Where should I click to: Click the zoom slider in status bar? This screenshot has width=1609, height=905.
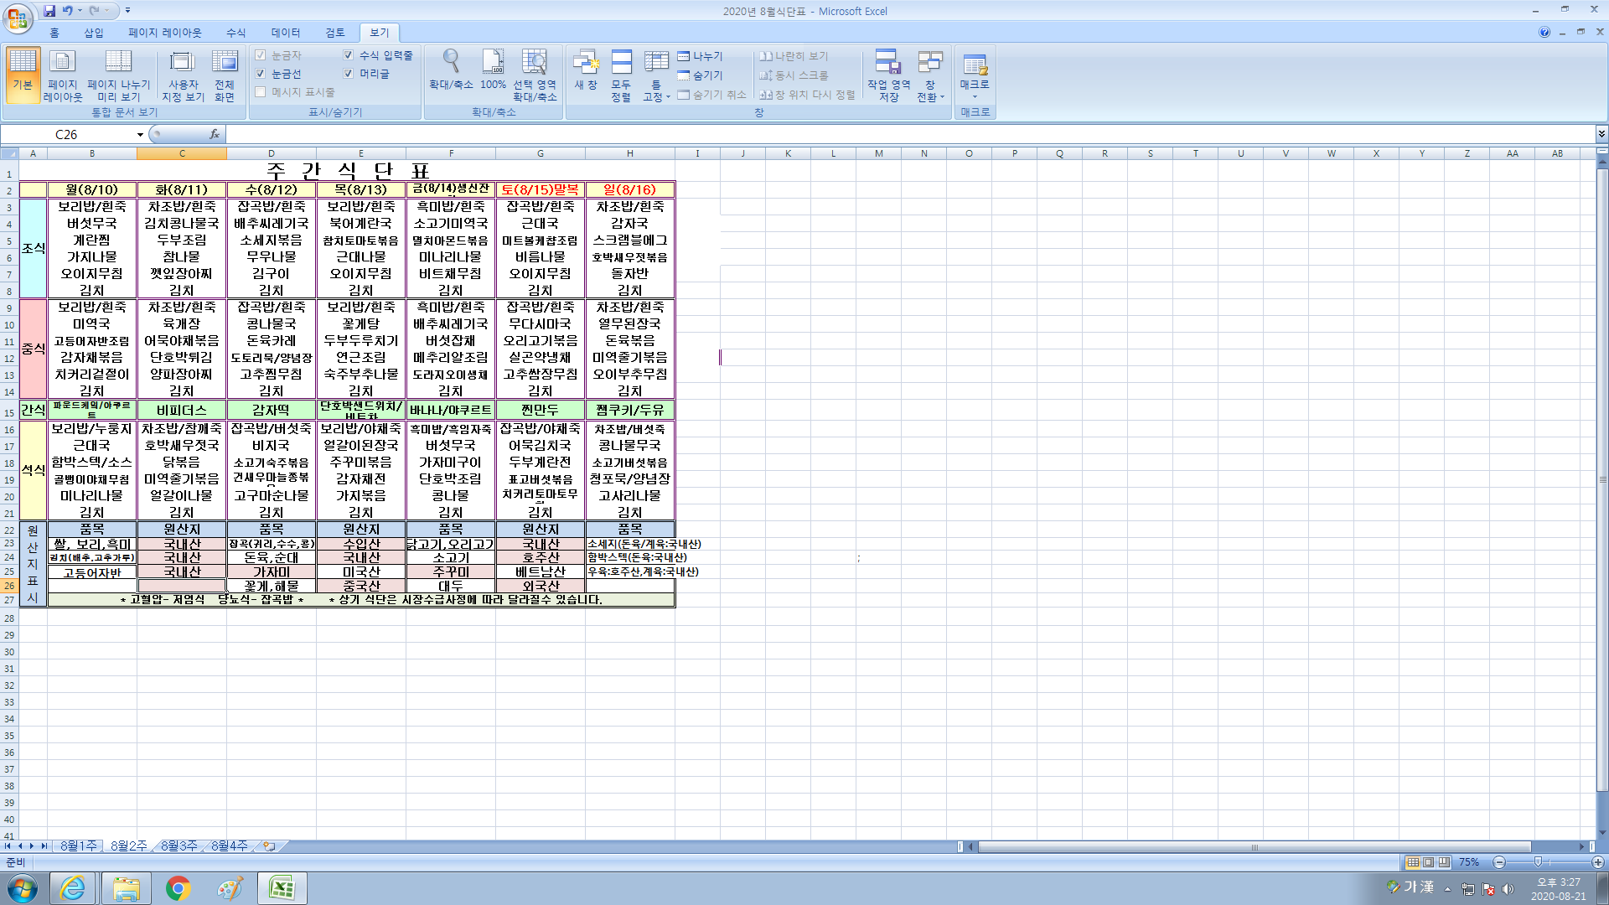pyautogui.click(x=1538, y=862)
